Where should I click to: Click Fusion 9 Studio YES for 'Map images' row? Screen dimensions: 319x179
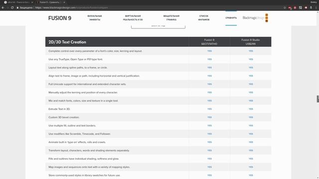click(251, 167)
